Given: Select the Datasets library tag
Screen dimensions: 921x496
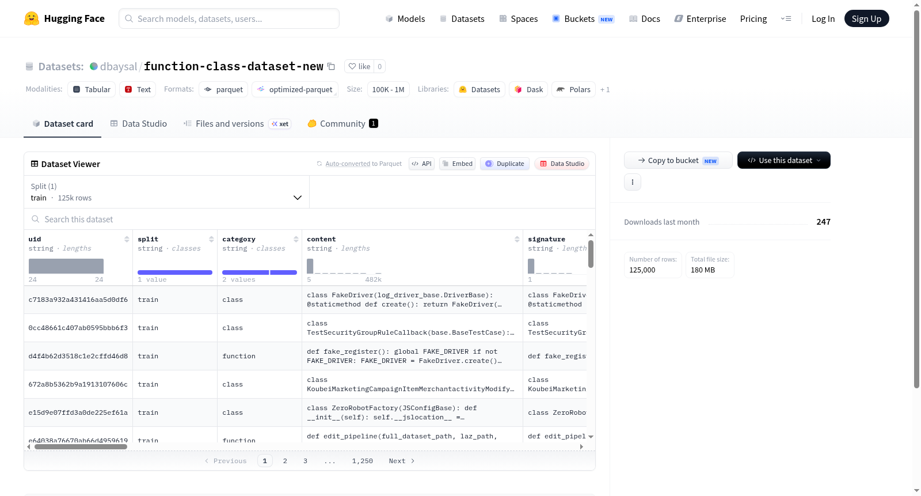Looking at the screenshot, I should point(479,89).
